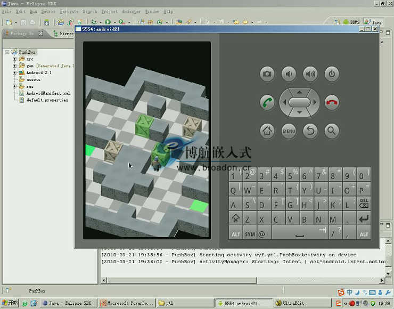Switch to the DDMS perspective
Viewport: 394px width, 309px height.
(x=351, y=22)
